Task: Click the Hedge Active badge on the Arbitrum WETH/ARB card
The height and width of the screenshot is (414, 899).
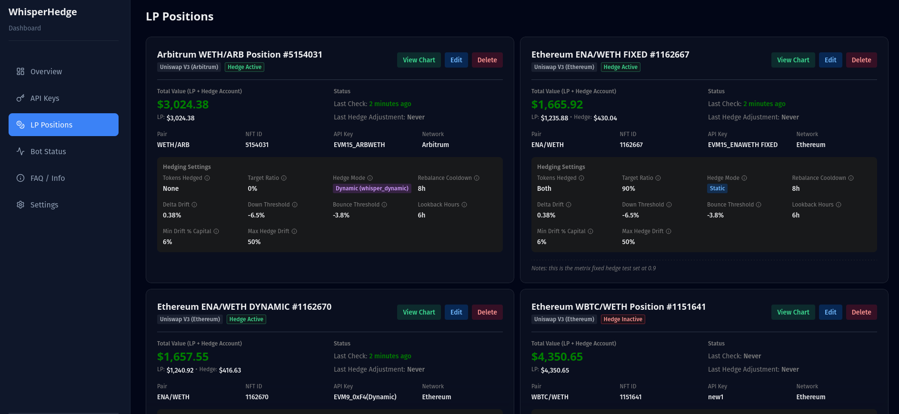Action: point(244,67)
